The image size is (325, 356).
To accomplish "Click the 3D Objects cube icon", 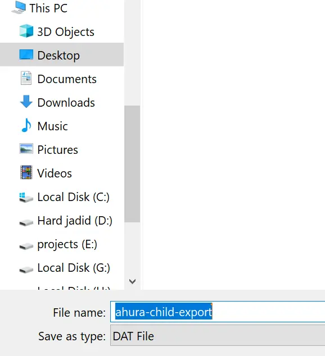I will point(26,31).
